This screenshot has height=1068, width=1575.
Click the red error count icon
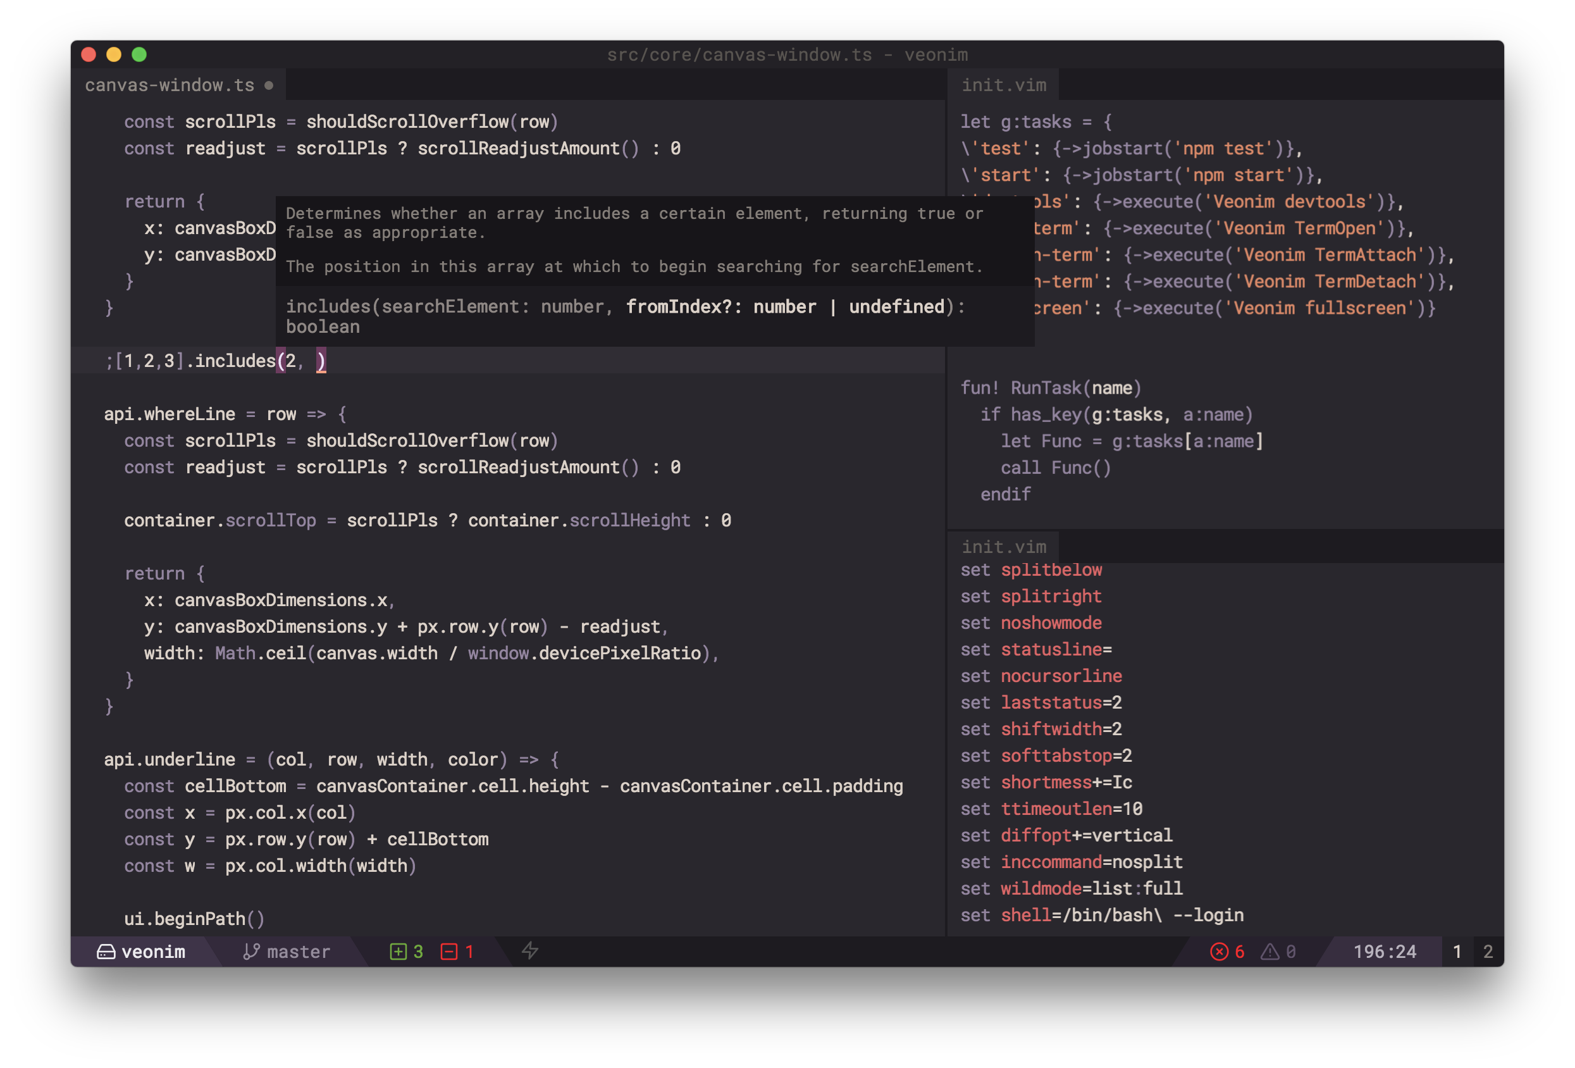(x=1218, y=952)
